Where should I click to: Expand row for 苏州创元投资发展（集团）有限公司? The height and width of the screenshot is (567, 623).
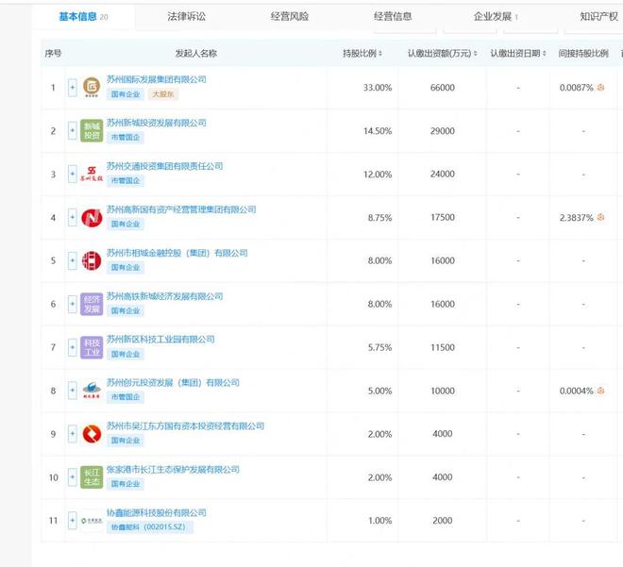[x=73, y=391]
